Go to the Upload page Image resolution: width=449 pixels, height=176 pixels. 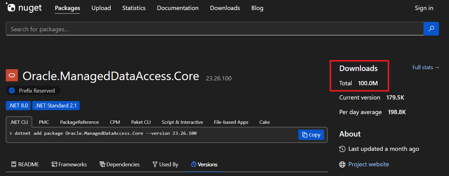point(101,8)
